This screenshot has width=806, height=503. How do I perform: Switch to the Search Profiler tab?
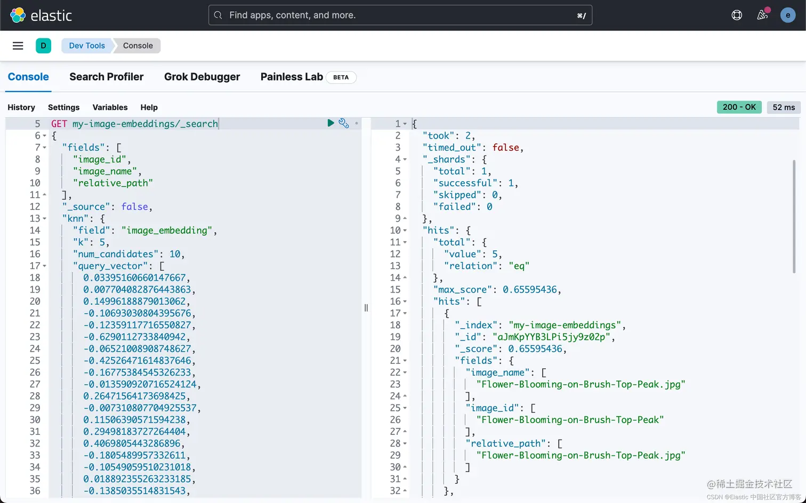click(x=107, y=77)
